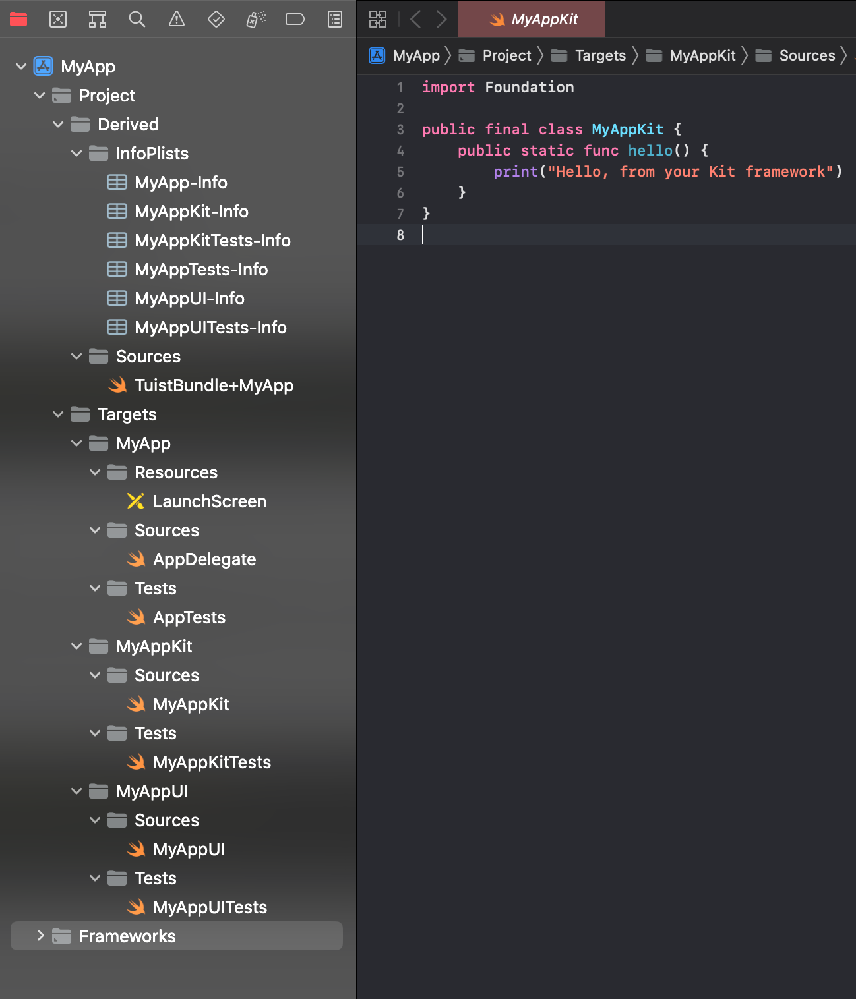Open the Test navigator diamond icon

(x=216, y=19)
